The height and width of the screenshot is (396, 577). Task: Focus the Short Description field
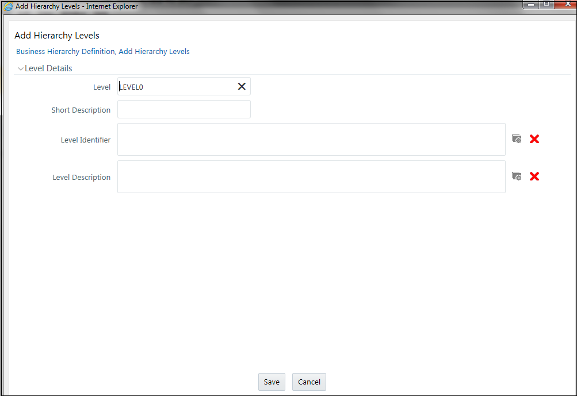184,109
